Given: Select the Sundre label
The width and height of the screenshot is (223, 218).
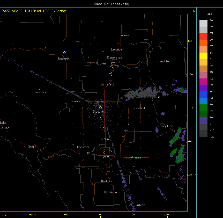Looking at the screenshot, I should click(76, 101).
